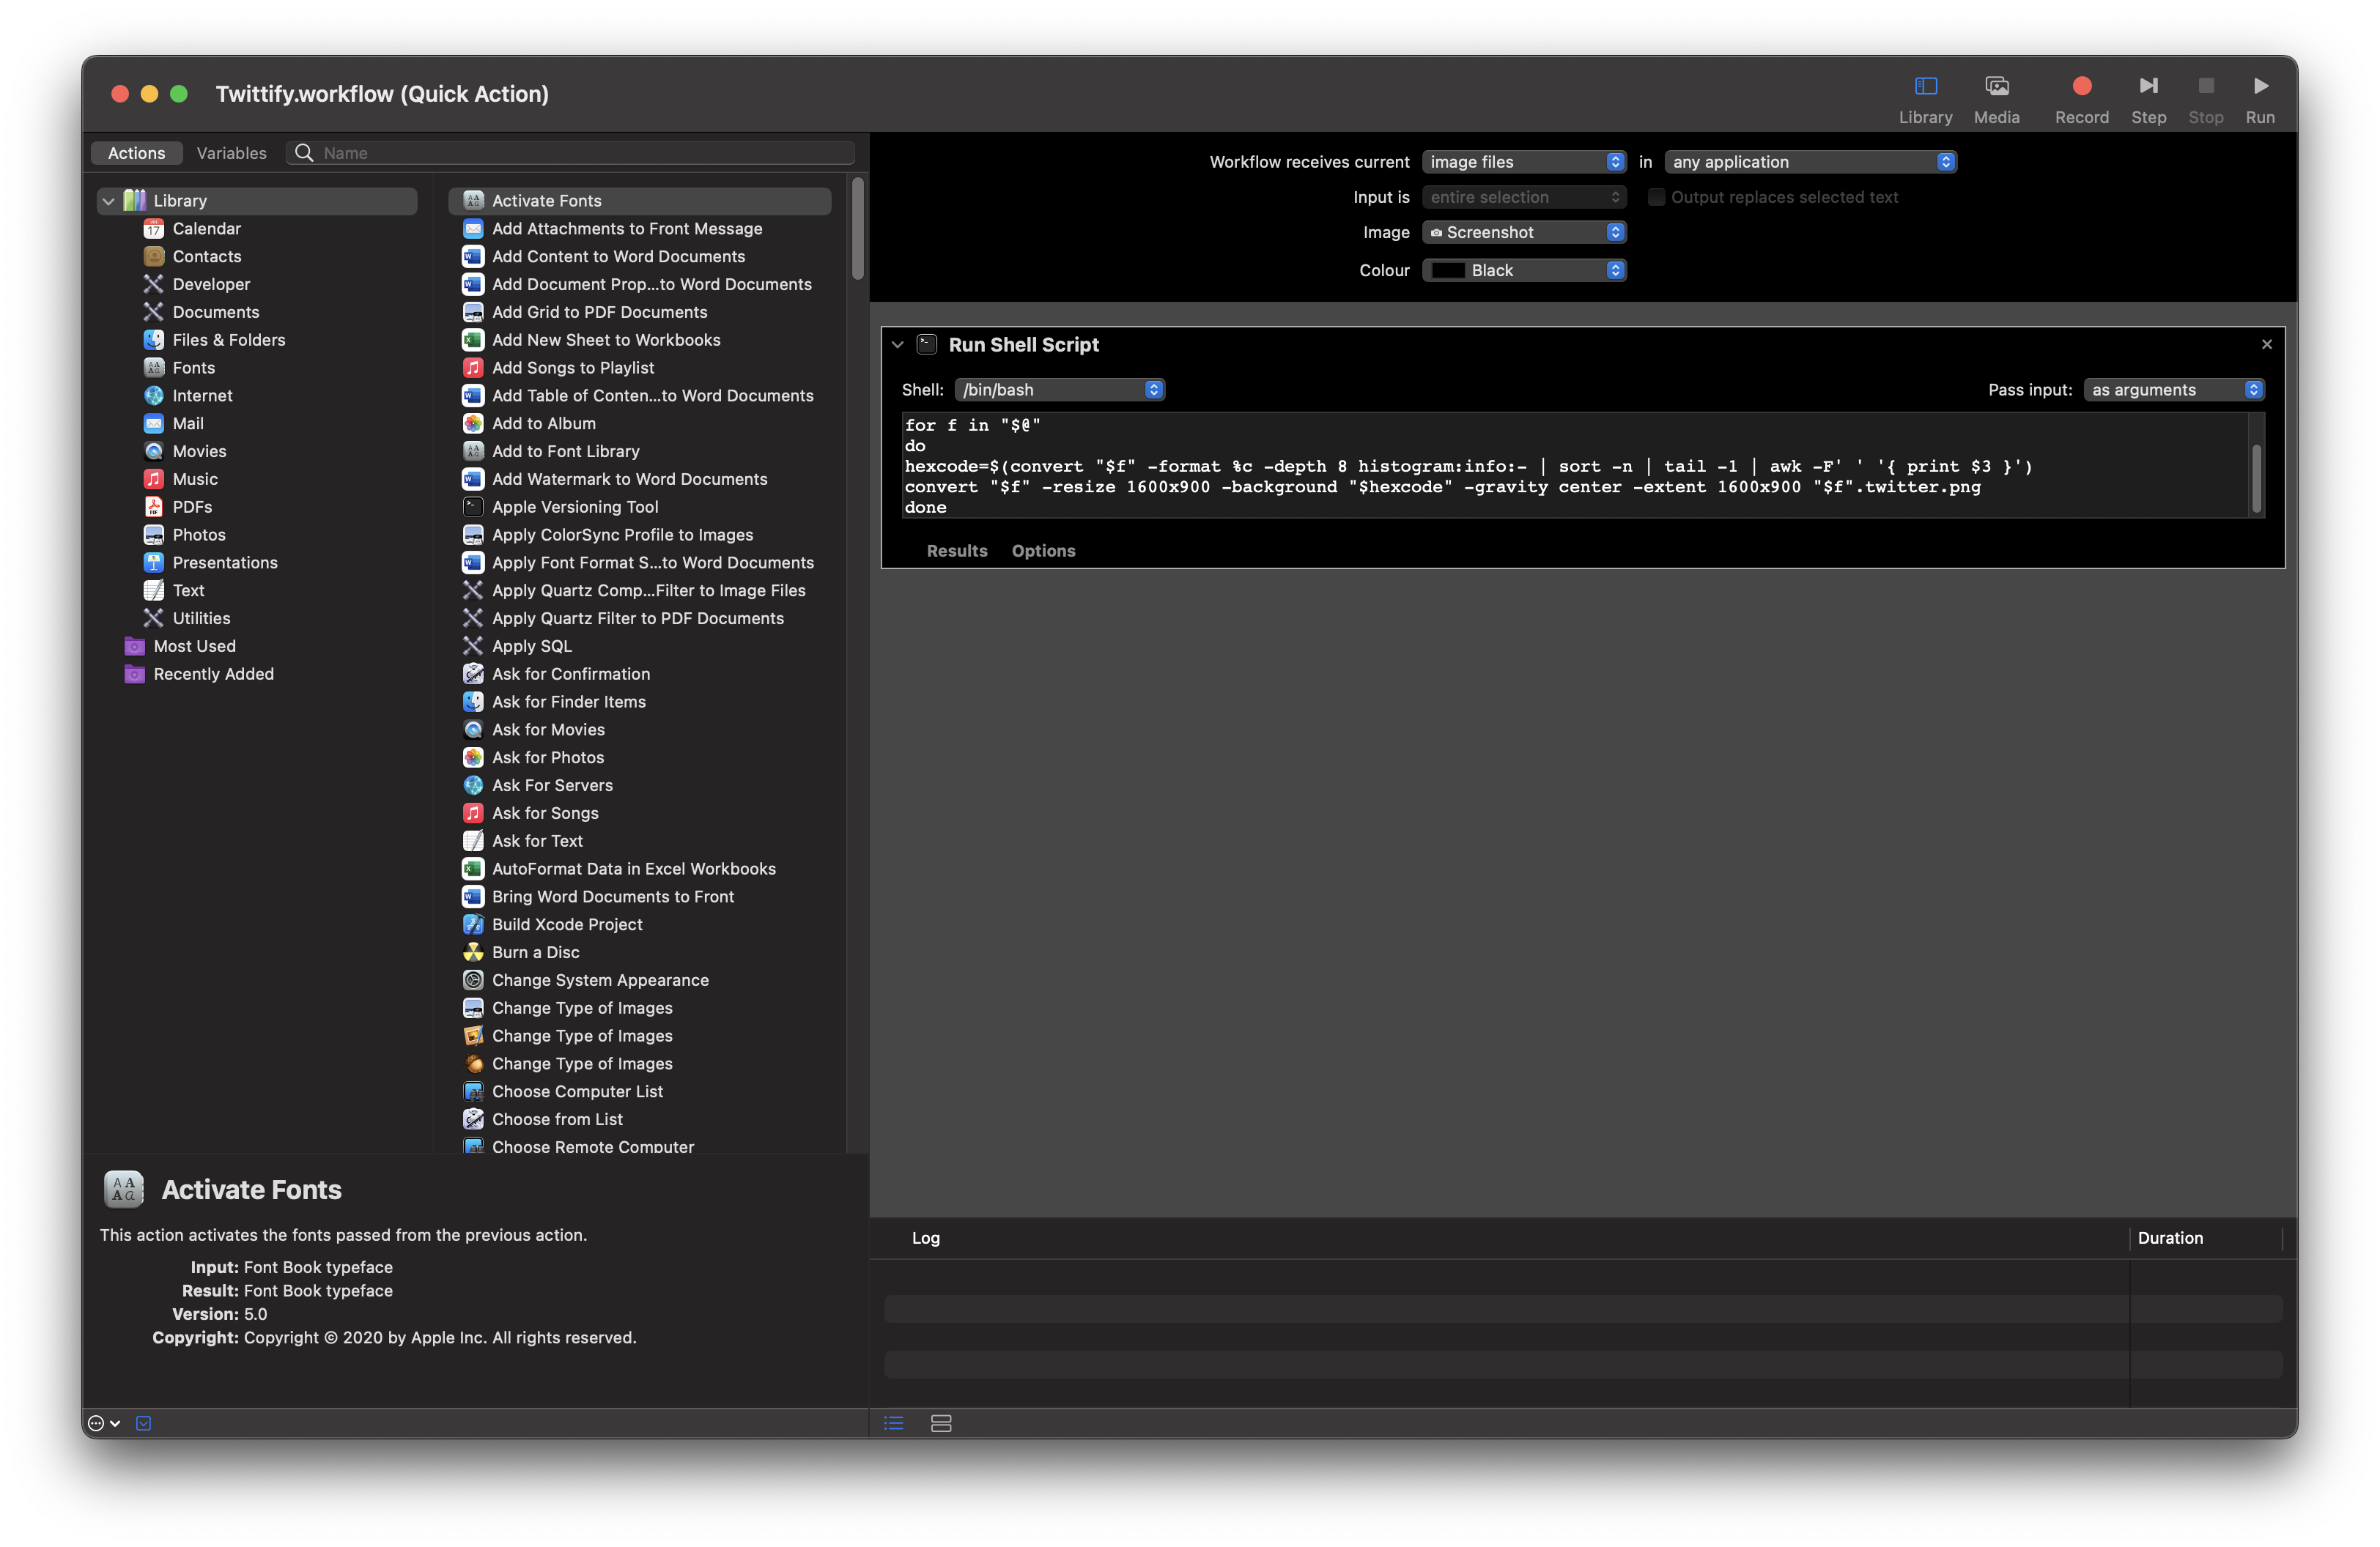This screenshot has width=2380, height=1547.
Task: Open the Shell /bin/bash dropdown
Action: pos(1059,390)
